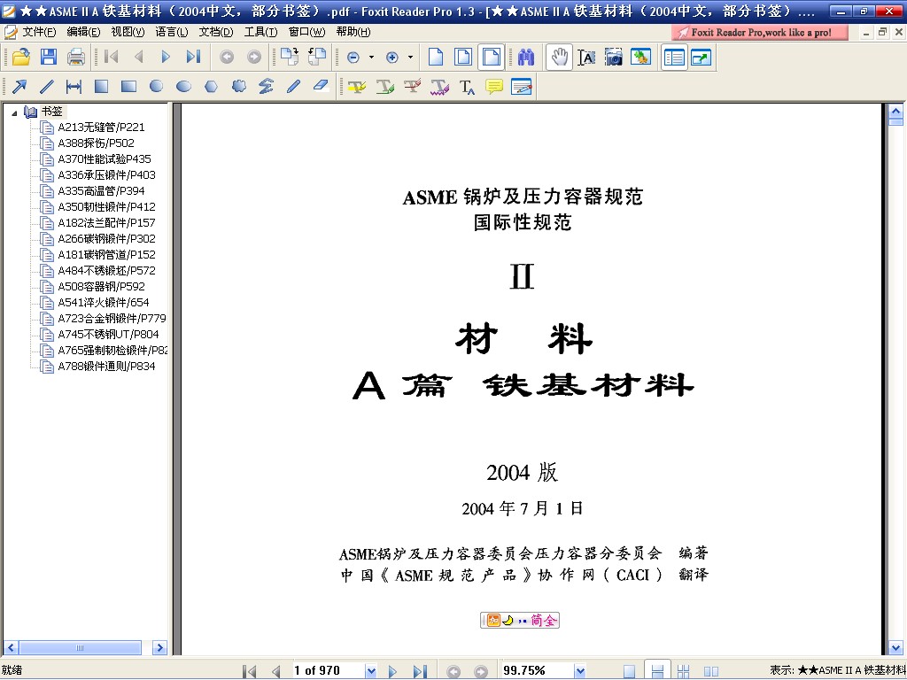Click the Open file folder icon

point(21,57)
